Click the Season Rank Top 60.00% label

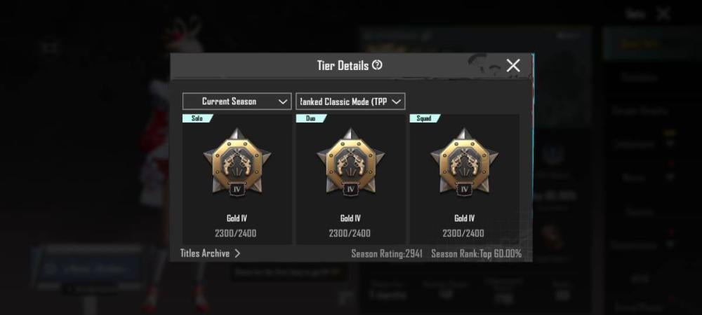477,254
